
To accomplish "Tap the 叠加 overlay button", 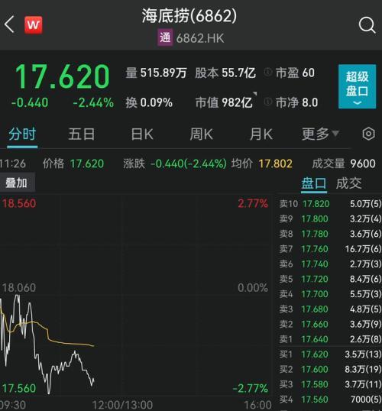I will [x=17, y=183].
